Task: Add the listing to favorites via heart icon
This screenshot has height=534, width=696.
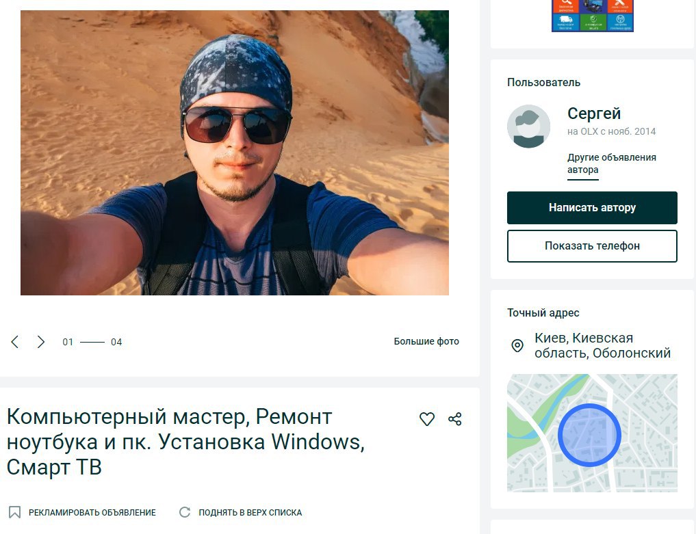Action: pyautogui.click(x=427, y=418)
